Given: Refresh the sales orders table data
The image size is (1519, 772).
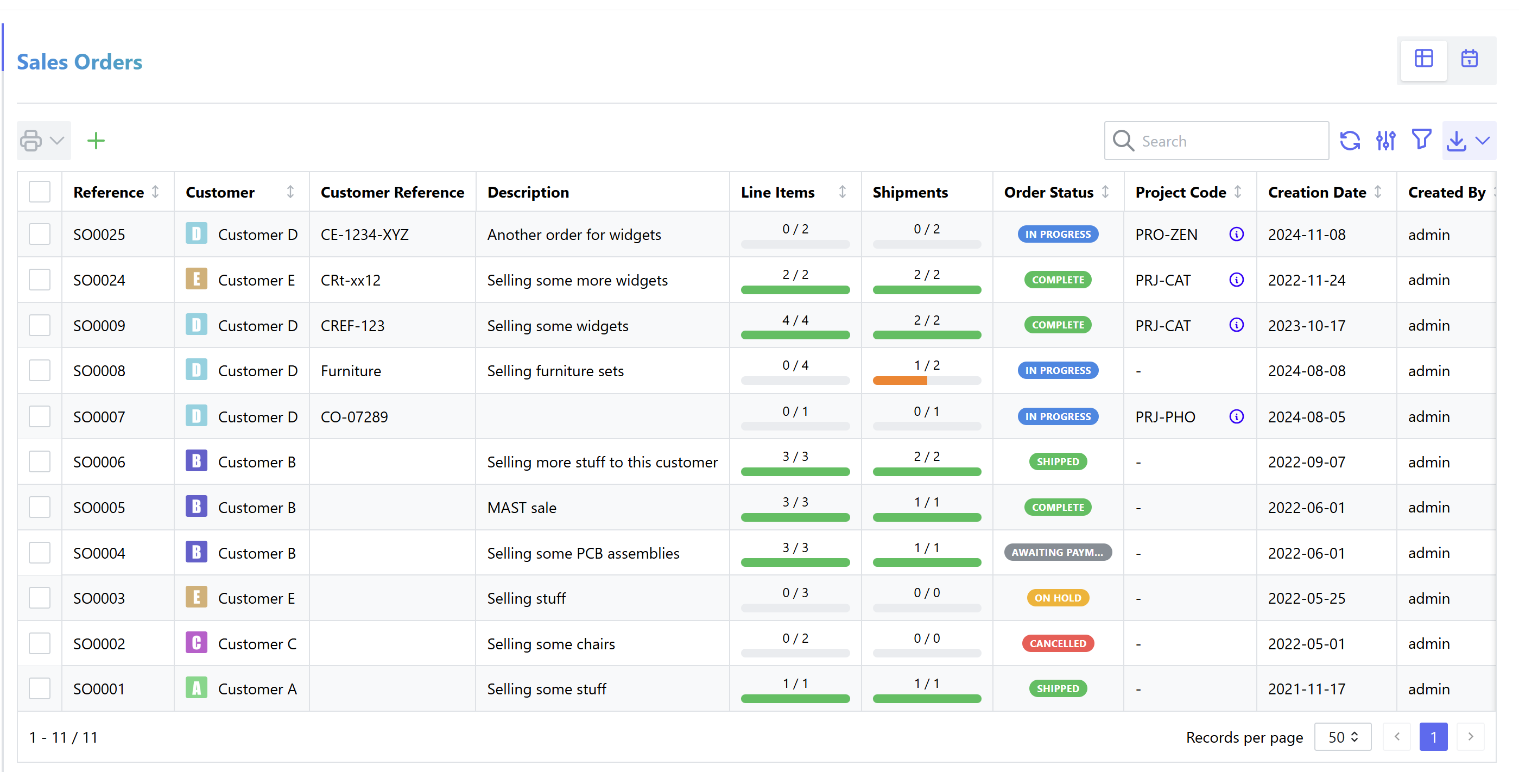Looking at the screenshot, I should [x=1350, y=141].
